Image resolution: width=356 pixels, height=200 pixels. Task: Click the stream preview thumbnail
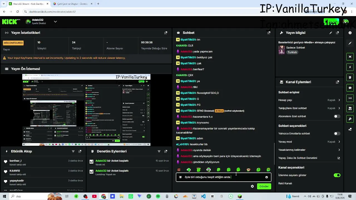click(x=86, y=110)
